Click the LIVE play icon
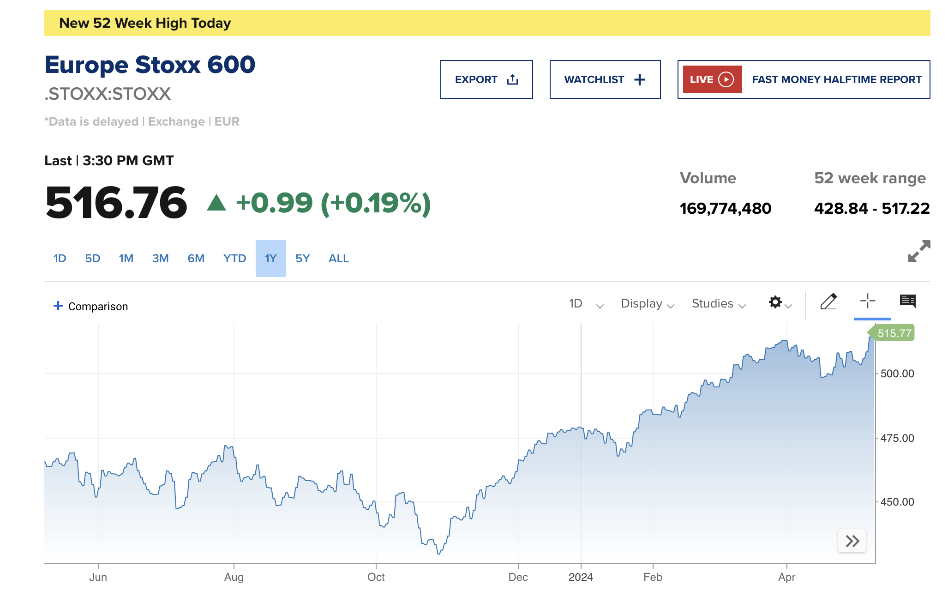Image resolution: width=948 pixels, height=603 pixels. pyautogui.click(x=726, y=79)
